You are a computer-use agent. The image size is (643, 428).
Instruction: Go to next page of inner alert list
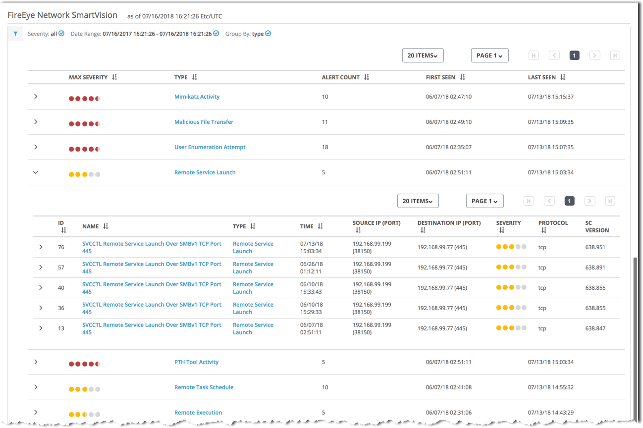(x=589, y=201)
